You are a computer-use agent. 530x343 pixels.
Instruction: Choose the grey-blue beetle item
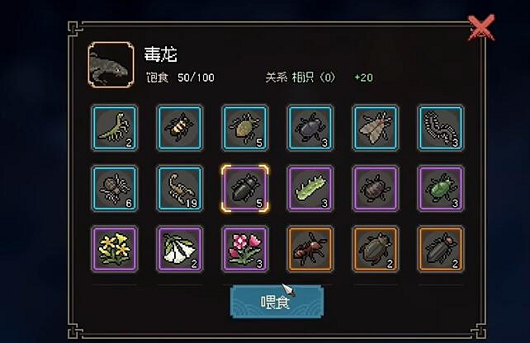tap(310, 128)
